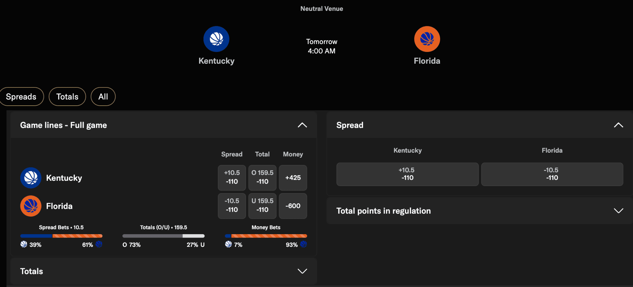Expand the Totals section at bottom
This screenshot has height=287, width=633.
coord(302,271)
